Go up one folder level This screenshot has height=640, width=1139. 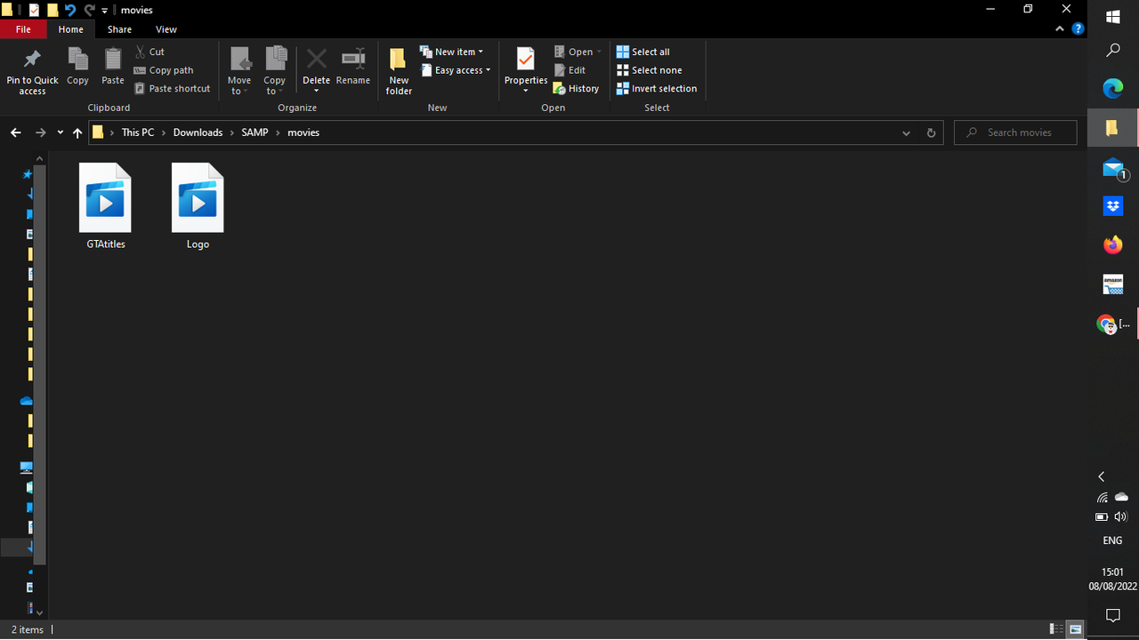tap(77, 132)
